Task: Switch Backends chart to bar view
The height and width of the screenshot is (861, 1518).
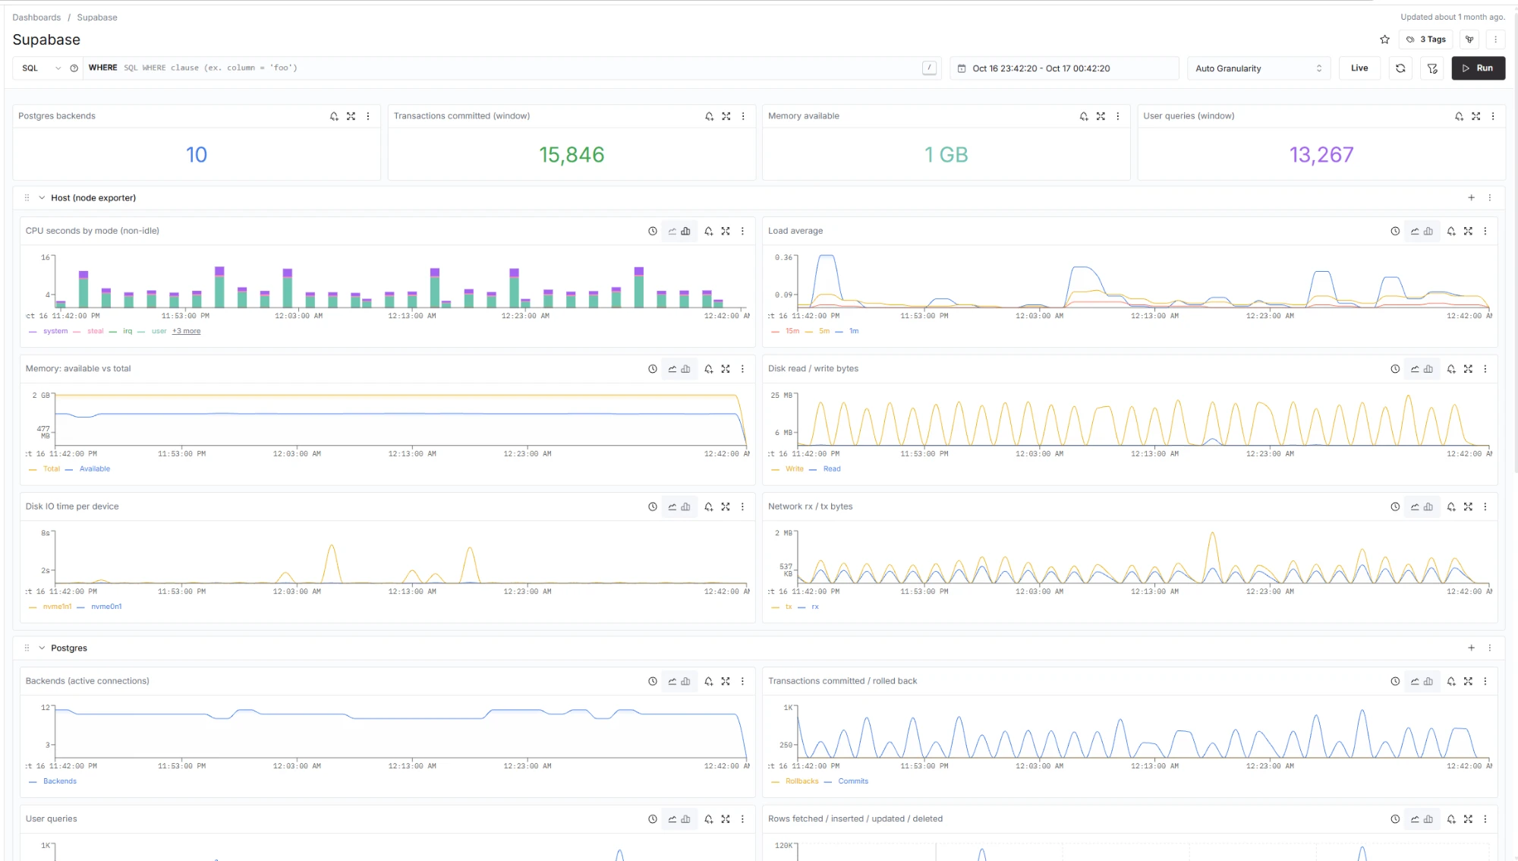Action: tap(685, 682)
